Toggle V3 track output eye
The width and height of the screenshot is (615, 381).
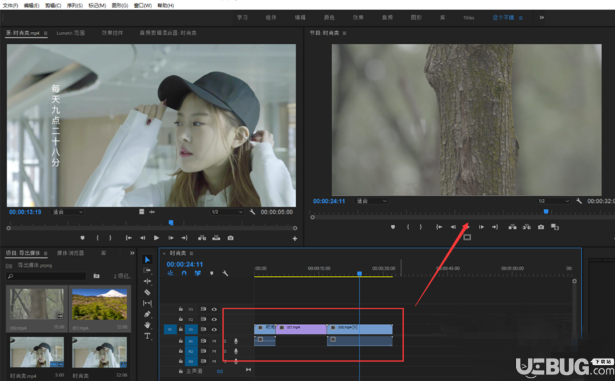(x=214, y=309)
